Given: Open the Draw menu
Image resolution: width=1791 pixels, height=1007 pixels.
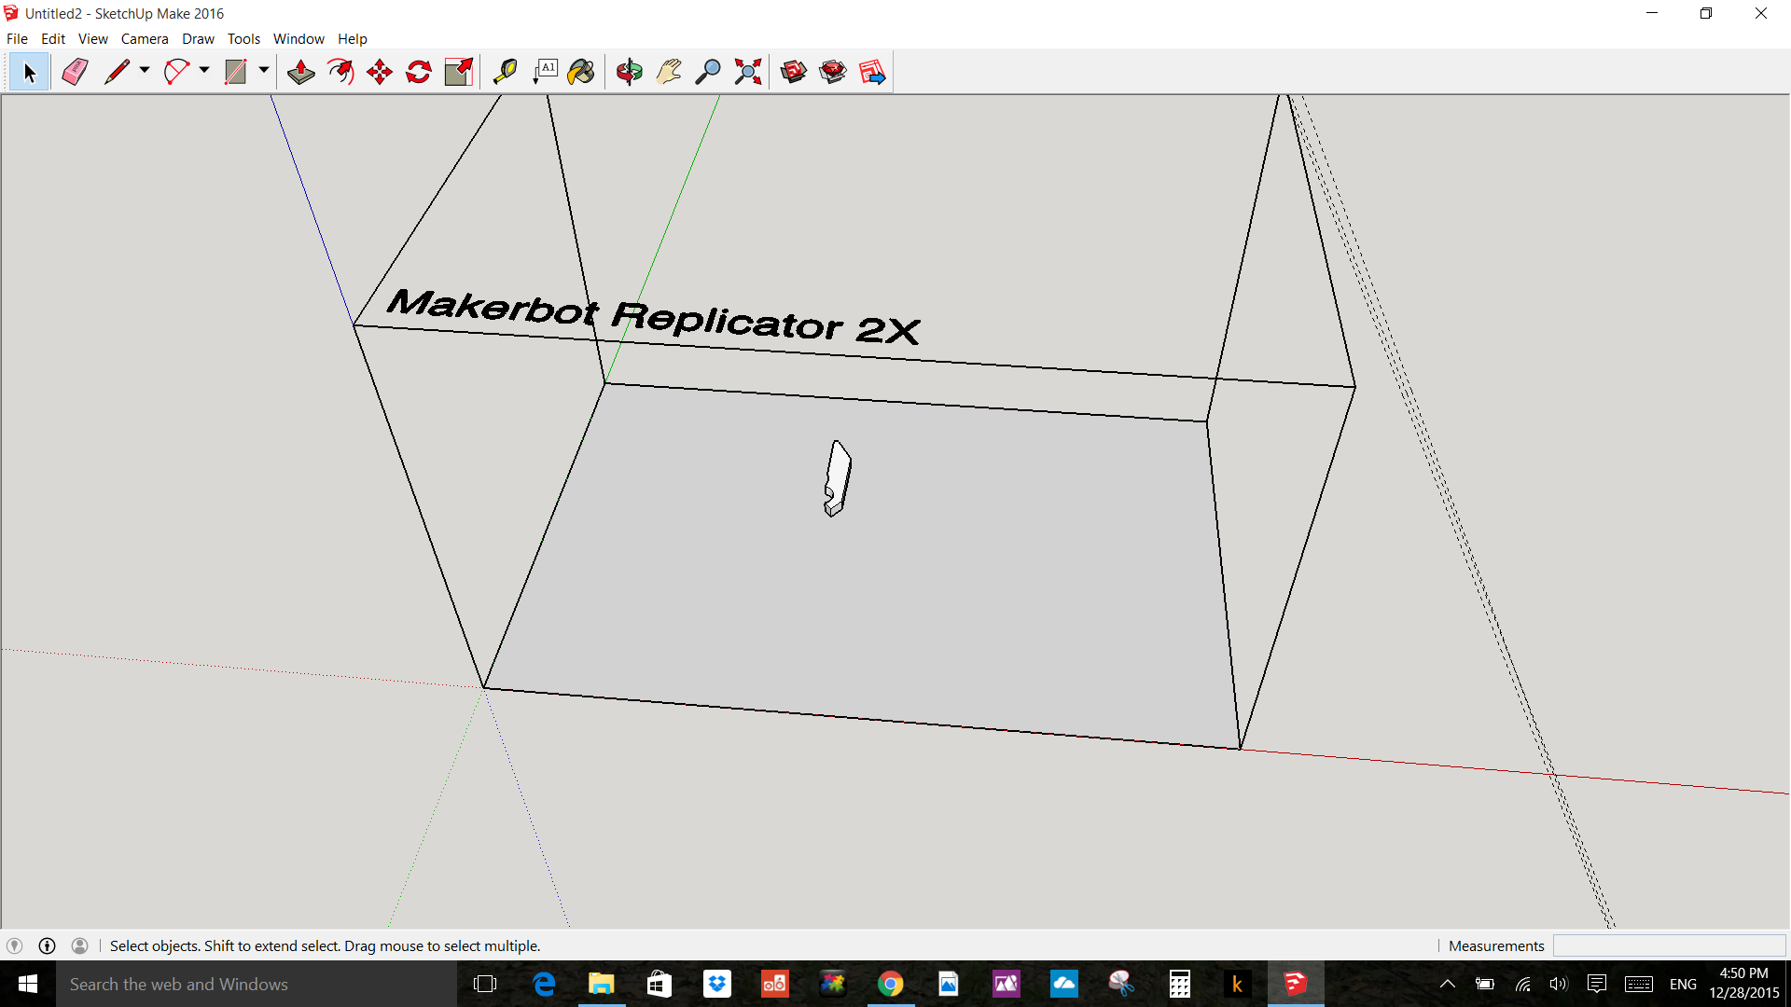Looking at the screenshot, I should tap(198, 38).
